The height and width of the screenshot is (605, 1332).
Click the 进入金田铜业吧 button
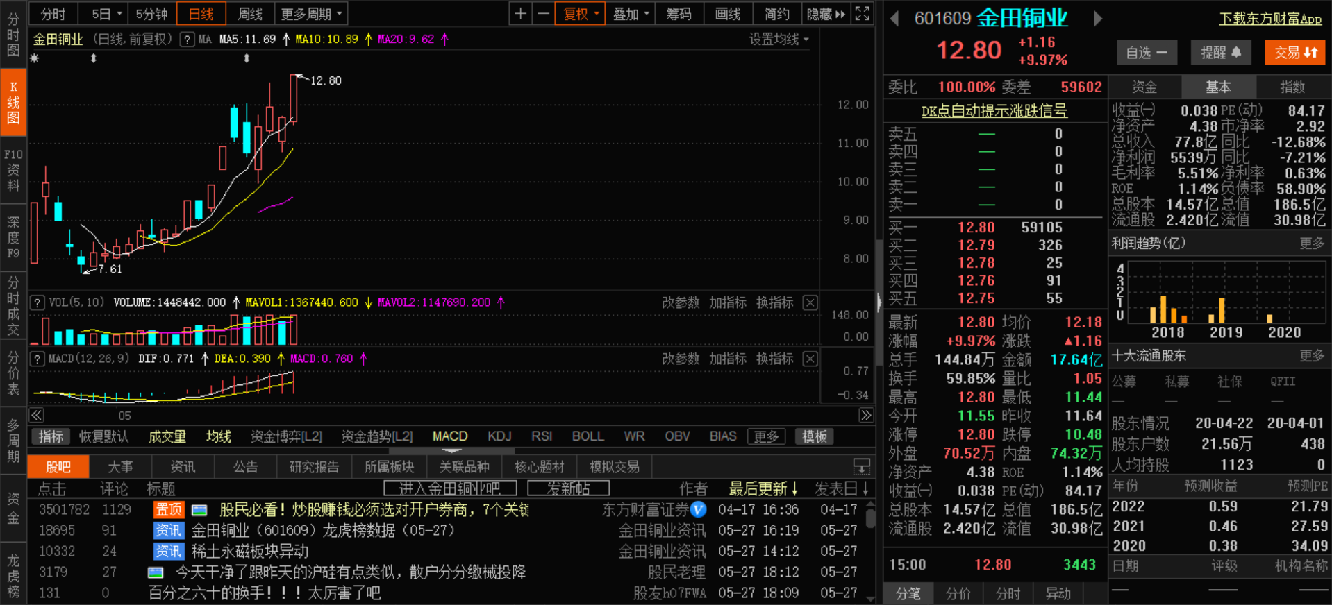(x=450, y=488)
